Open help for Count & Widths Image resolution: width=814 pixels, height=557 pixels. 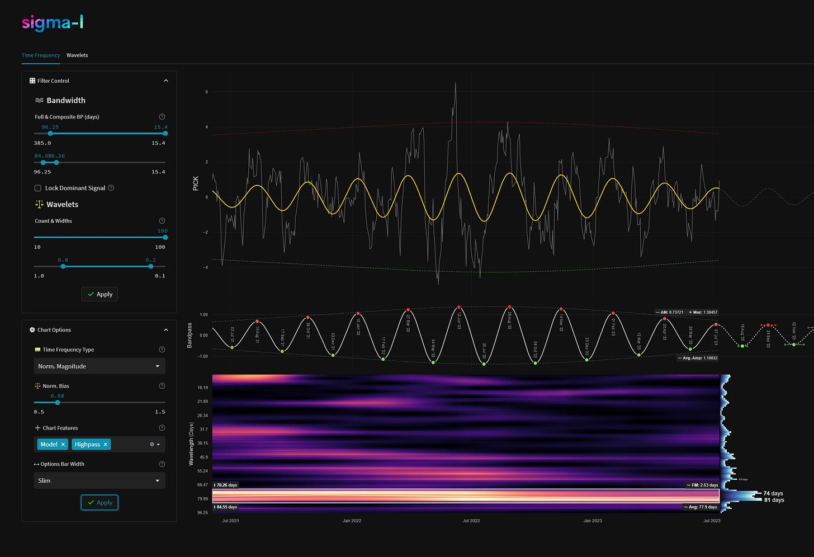162,221
